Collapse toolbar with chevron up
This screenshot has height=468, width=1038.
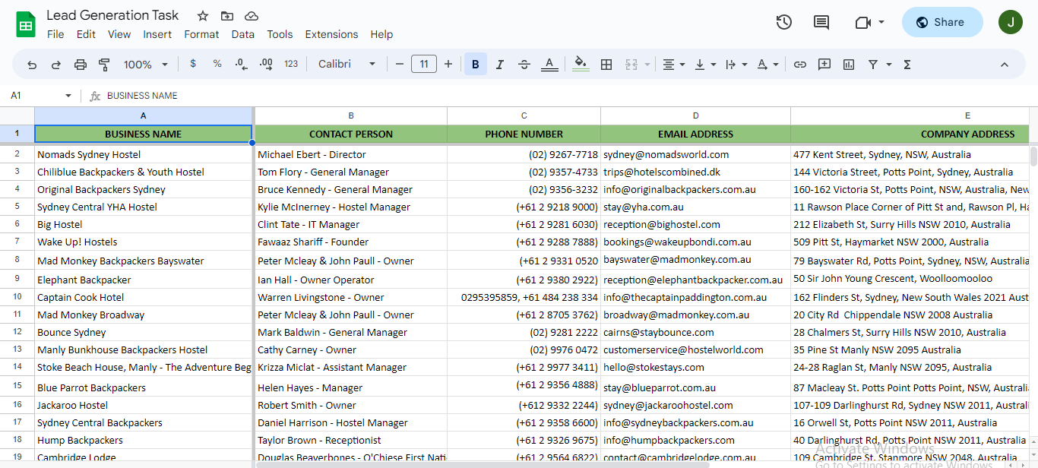point(1005,65)
